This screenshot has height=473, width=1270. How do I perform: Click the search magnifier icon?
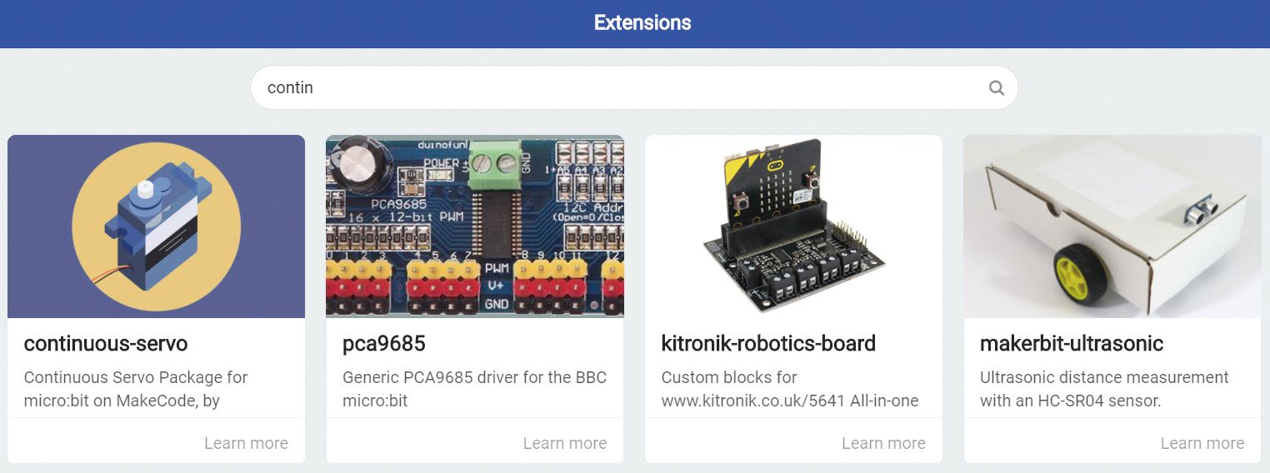996,87
